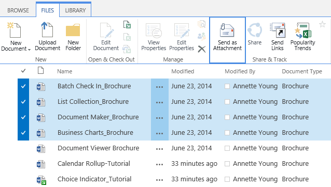Open the Calendar Rollup-Tutorial document link
This screenshot has width=331, height=187.
94,164
